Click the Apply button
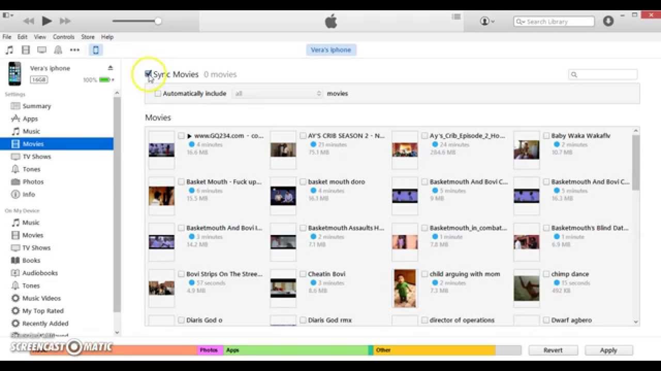This screenshot has width=661, height=371. click(x=609, y=350)
